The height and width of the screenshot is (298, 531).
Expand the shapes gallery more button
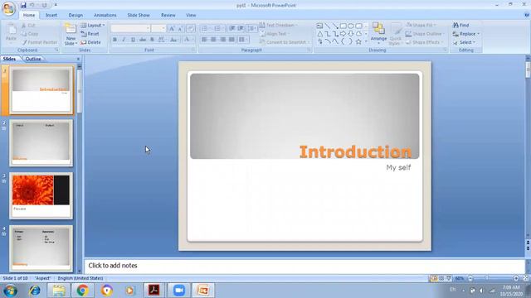pos(366,41)
